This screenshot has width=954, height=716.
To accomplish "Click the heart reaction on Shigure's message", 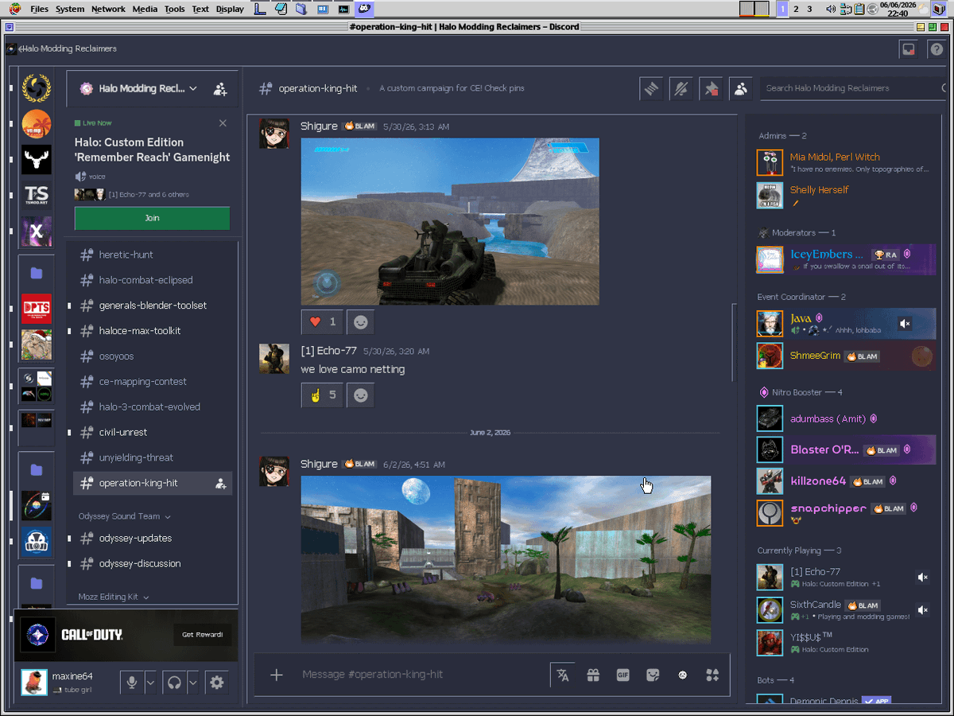I will click(x=322, y=322).
